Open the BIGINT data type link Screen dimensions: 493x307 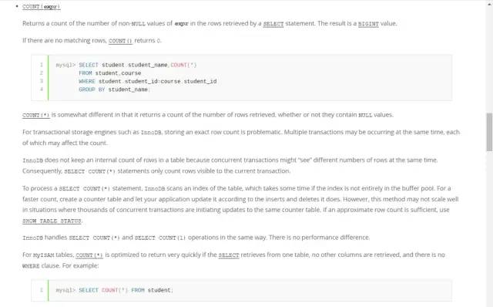[x=368, y=24]
